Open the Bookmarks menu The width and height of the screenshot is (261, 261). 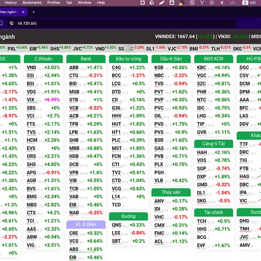click(32, 3)
